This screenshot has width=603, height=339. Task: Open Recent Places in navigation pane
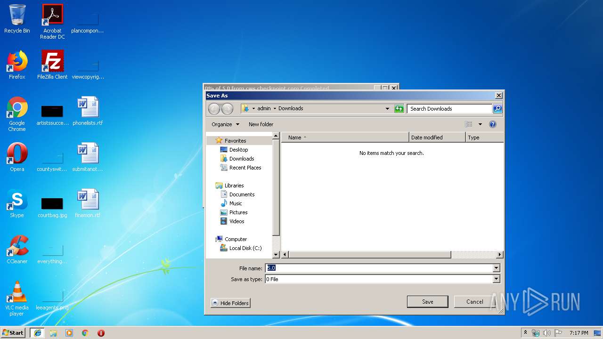click(245, 168)
